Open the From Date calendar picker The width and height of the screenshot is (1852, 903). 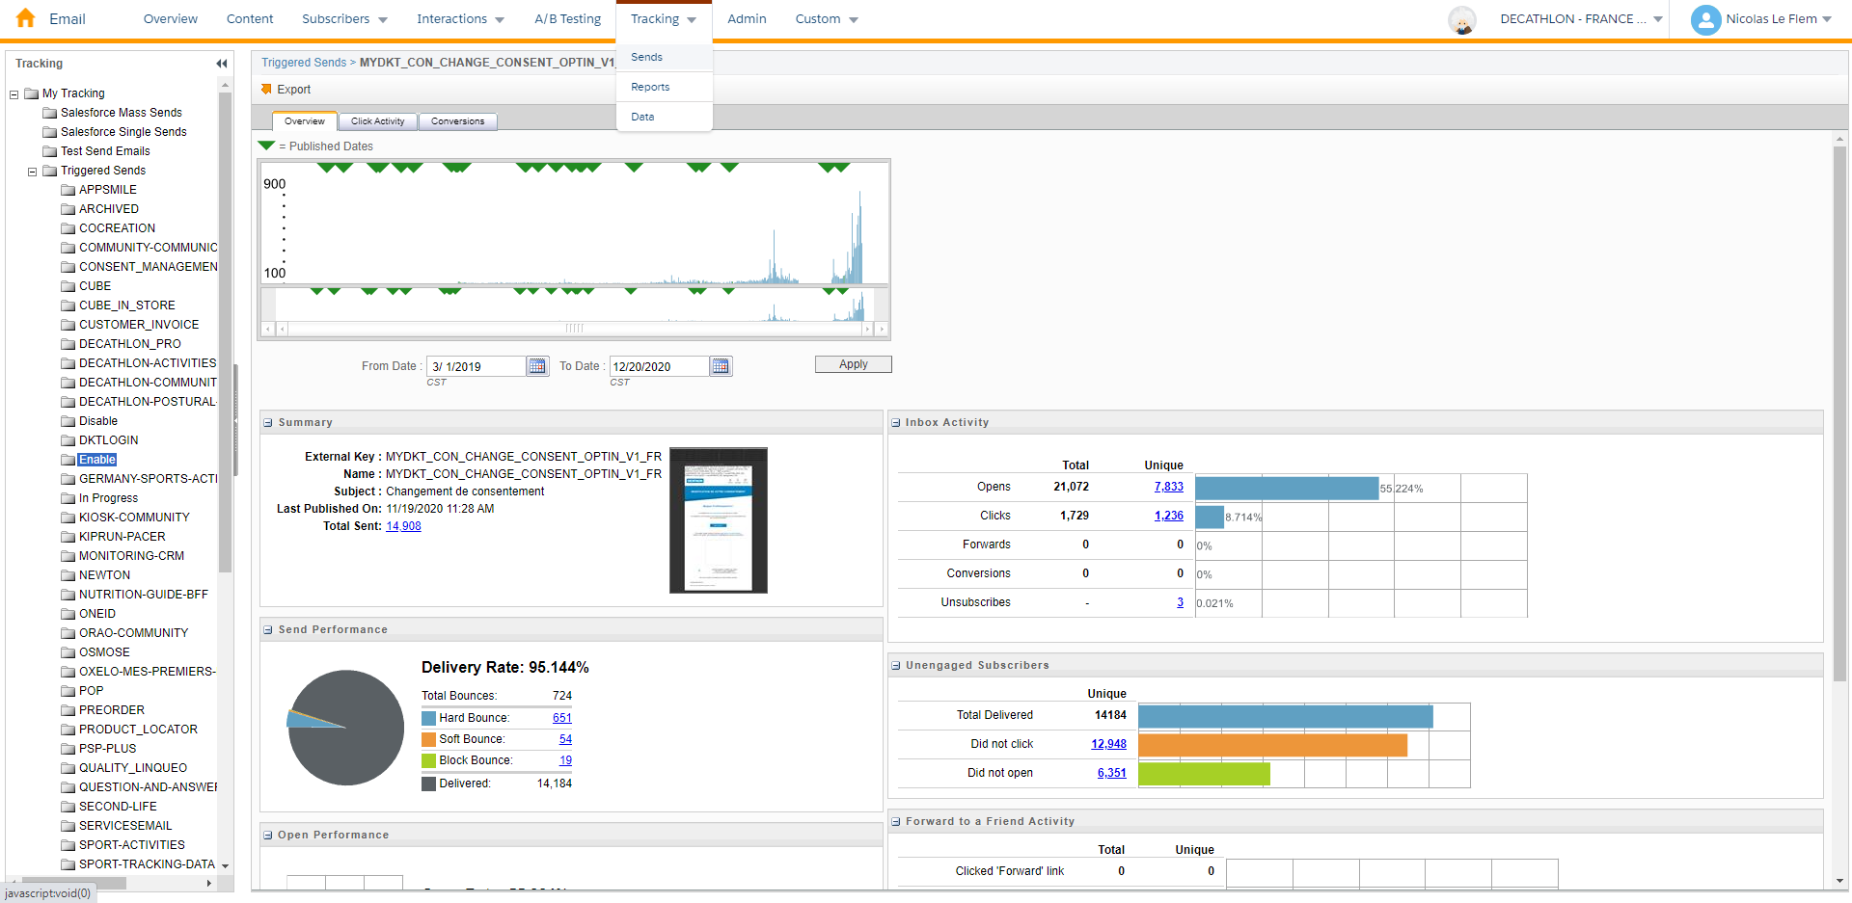coord(537,366)
